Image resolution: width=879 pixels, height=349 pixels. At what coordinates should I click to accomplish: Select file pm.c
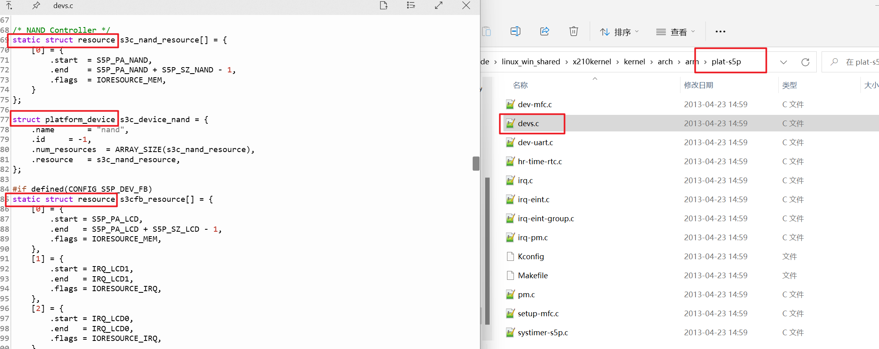click(x=526, y=294)
